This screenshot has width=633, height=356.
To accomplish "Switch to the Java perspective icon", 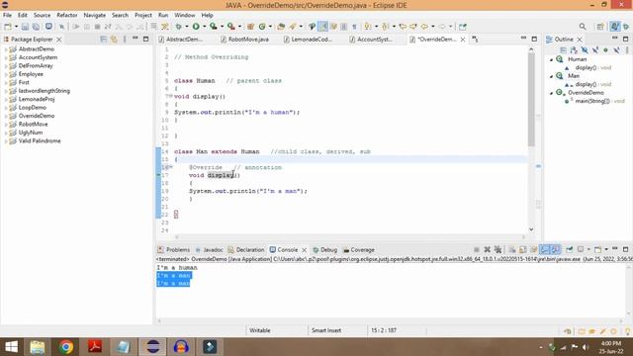I will point(615,27).
